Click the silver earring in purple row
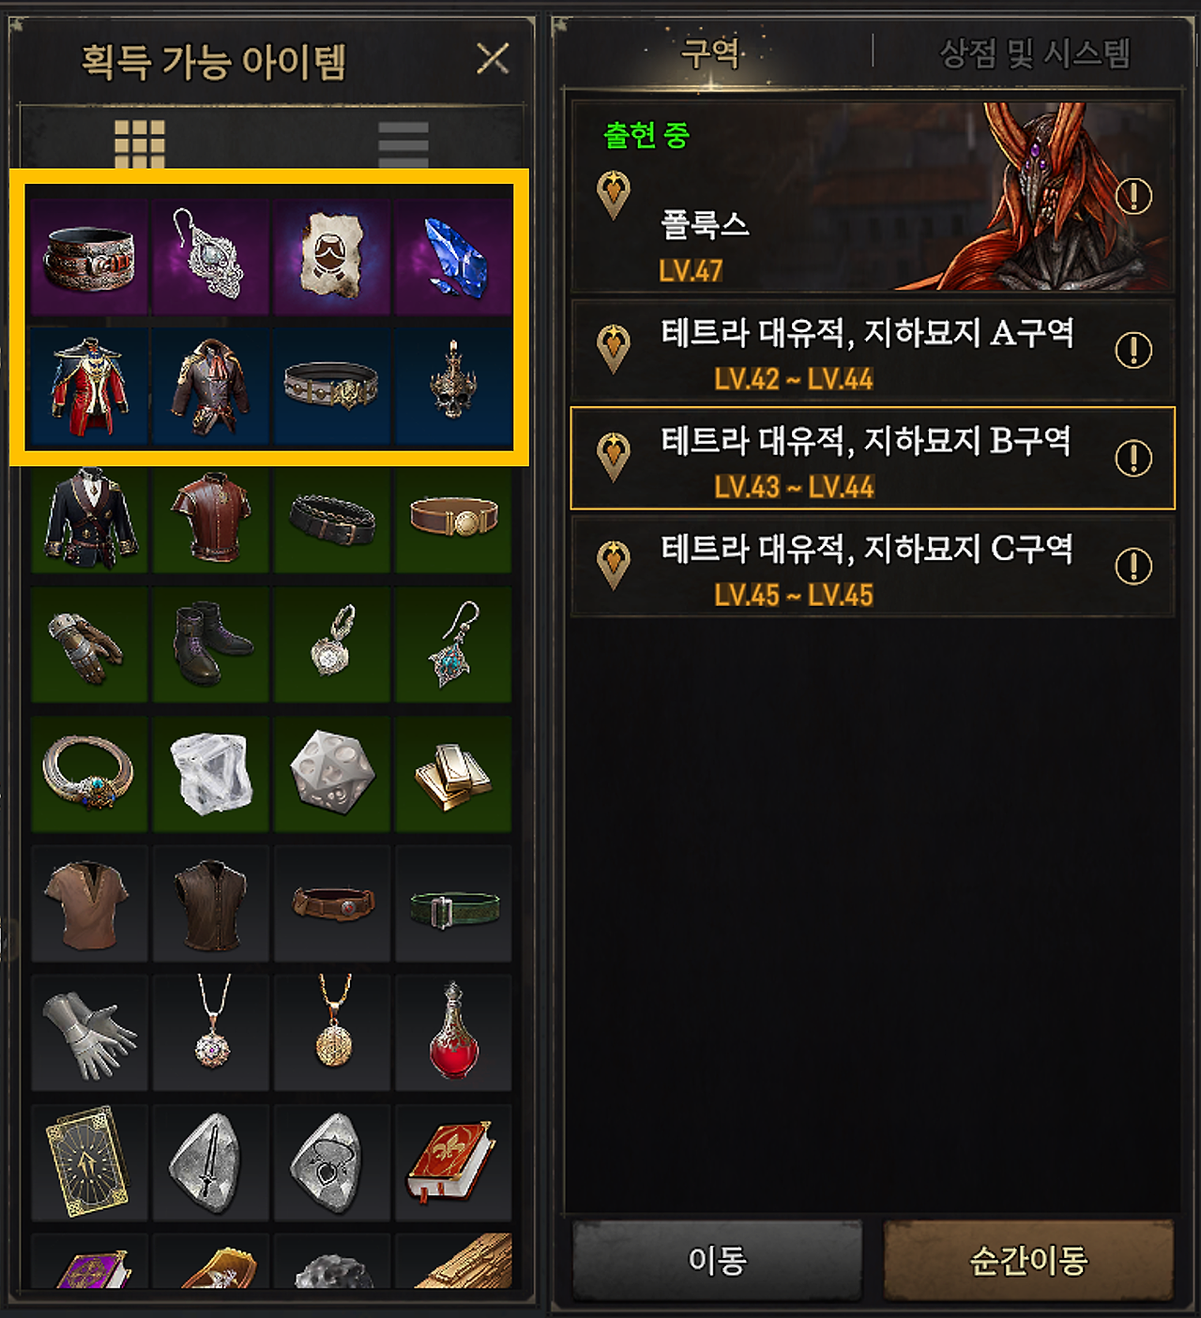 point(210,256)
